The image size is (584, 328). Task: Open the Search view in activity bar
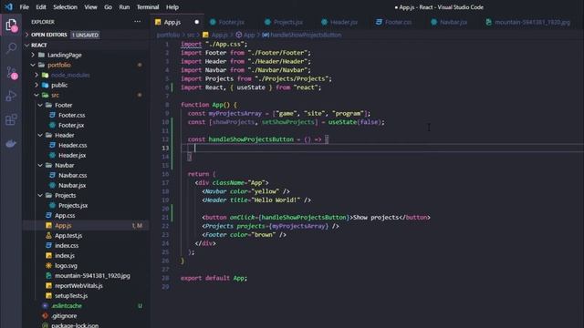11,48
